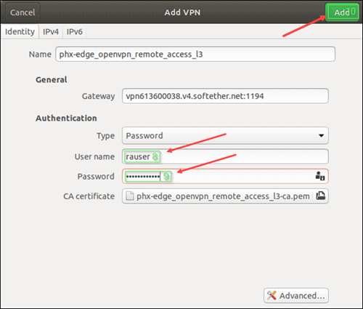363x309 pixels.
Task: Click the Gateway label
Action: [x=98, y=96]
